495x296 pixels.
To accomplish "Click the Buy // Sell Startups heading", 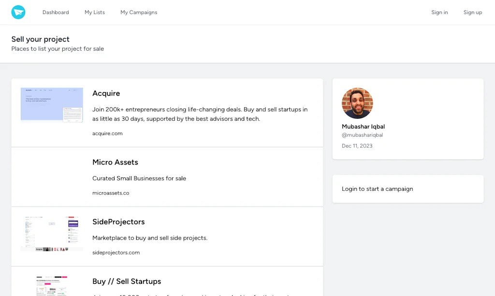I will [x=127, y=281].
